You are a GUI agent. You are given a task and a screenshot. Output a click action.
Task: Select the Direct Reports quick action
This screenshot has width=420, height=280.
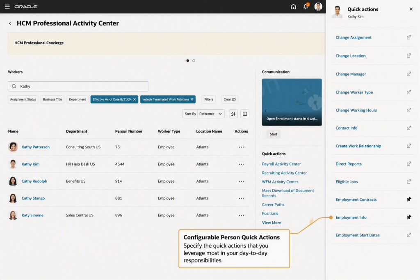coord(349,164)
